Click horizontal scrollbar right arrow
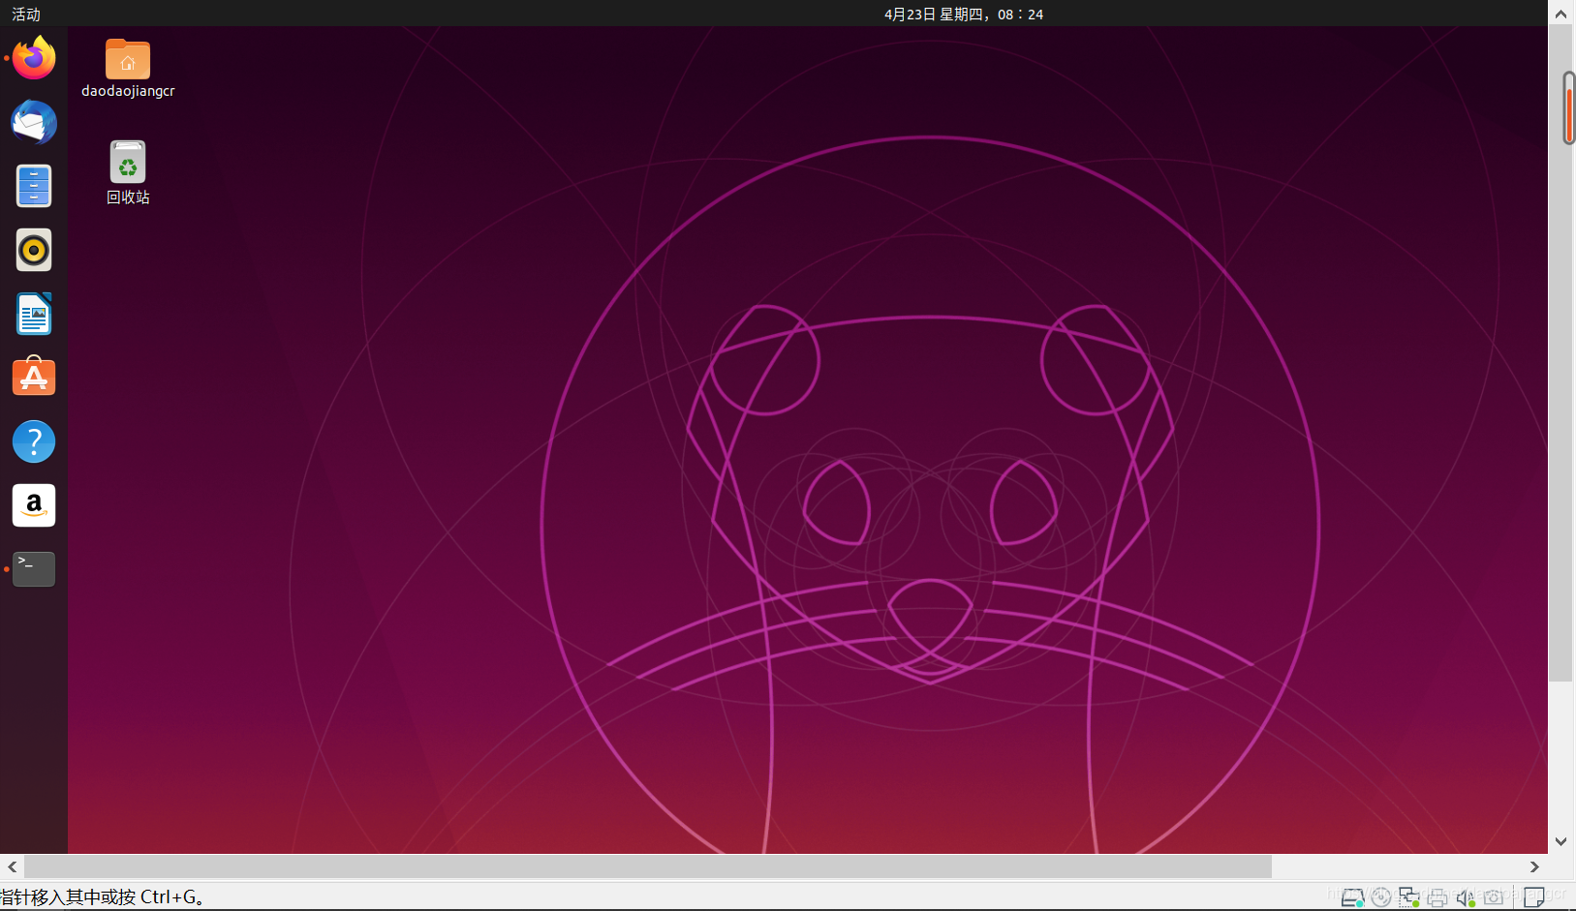 click(x=1534, y=866)
